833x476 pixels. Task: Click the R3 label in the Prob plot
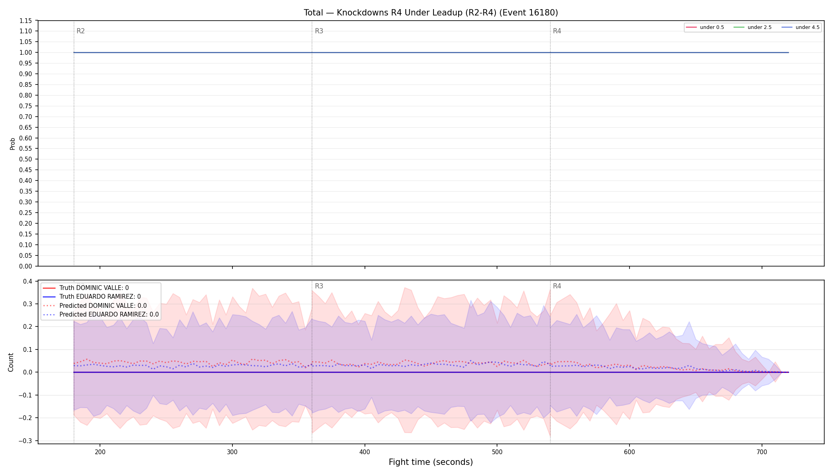pyautogui.click(x=319, y=31)
